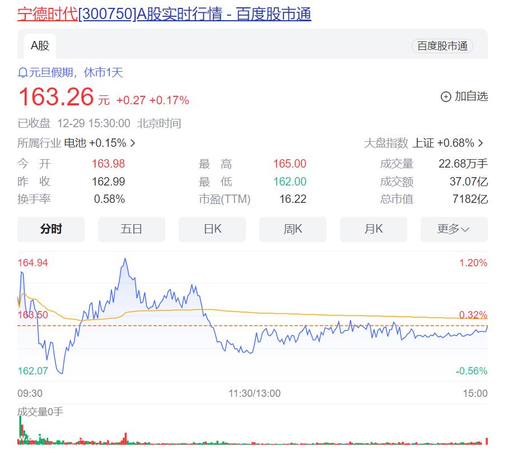
Task: Click chart low label 162.07
Action: [32, 371]
